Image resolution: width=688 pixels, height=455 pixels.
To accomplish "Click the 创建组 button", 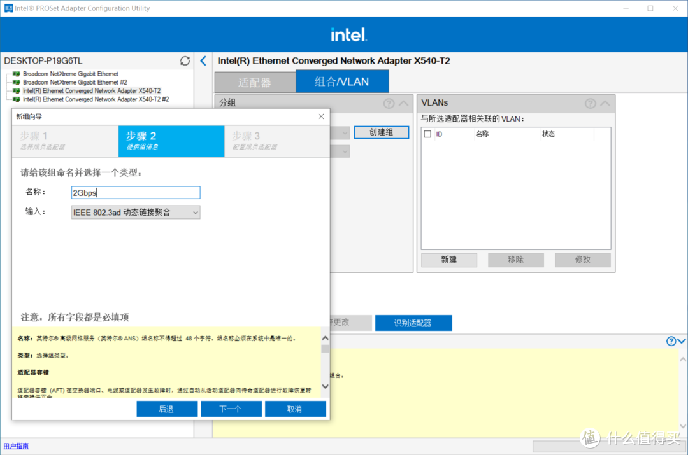I will (x=381, y=132).
